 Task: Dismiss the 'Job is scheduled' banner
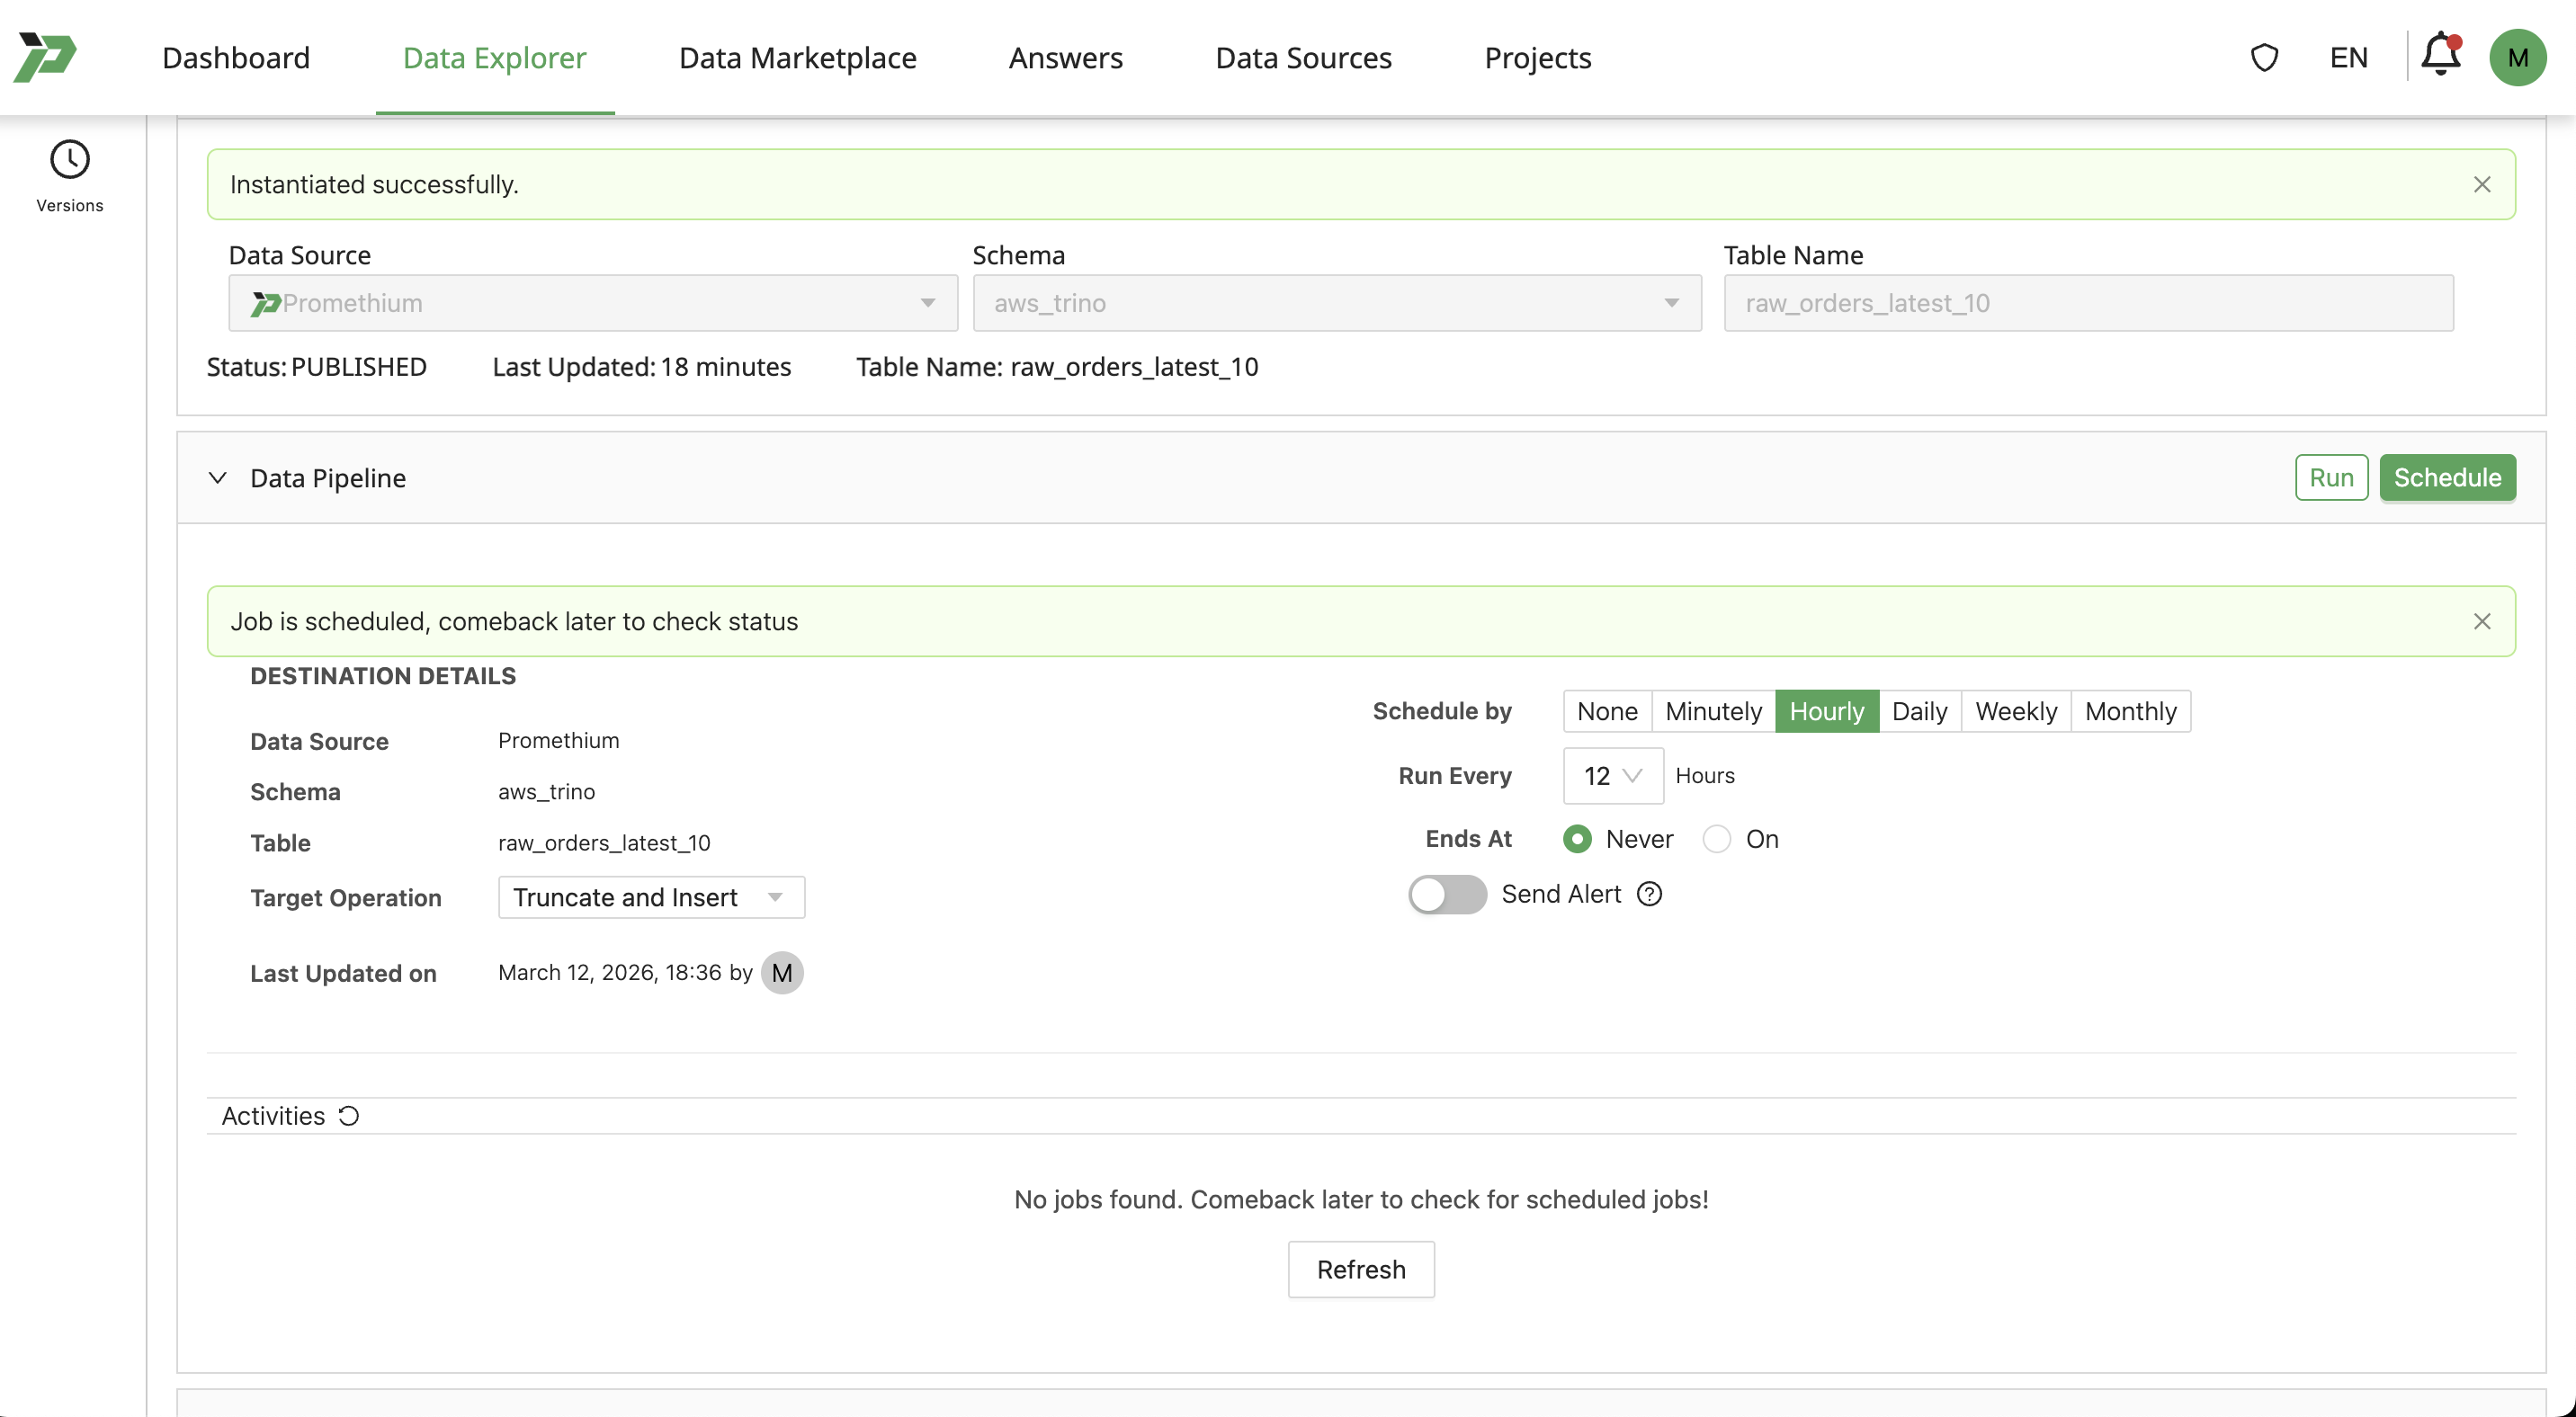click(2483, 620)
